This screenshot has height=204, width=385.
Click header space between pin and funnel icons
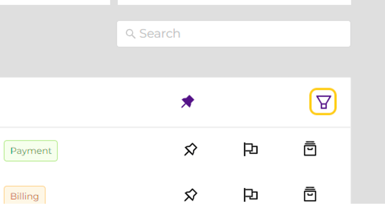click(x=252, y=102)
